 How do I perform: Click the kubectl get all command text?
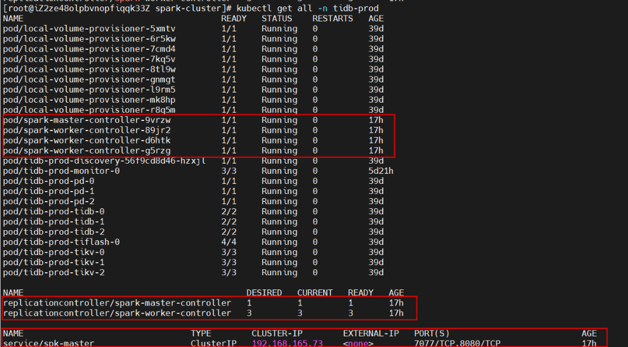click(x=307, y=8)
